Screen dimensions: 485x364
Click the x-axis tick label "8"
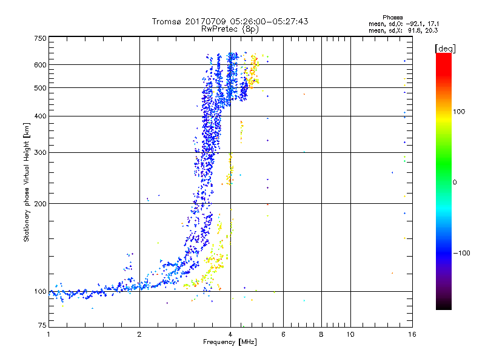click(321, 334)
